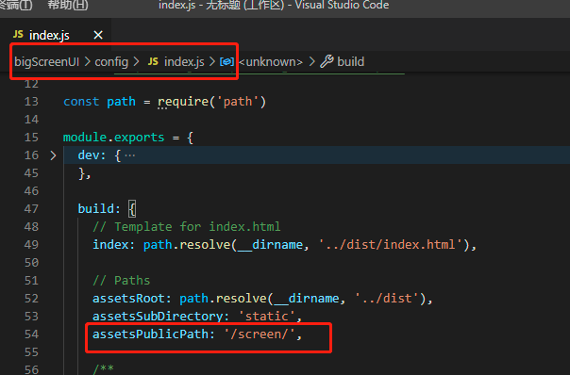Screen dimensions: 570x375
Task: Click index.js in the breadcrumb
Action: pos(184,61)
